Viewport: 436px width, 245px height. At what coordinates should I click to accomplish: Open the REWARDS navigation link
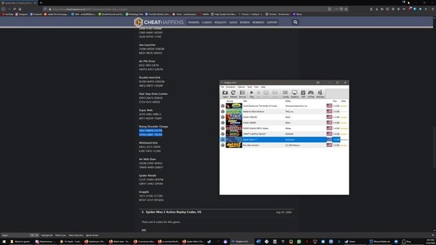pyautogui.click(x=258, y=22)
